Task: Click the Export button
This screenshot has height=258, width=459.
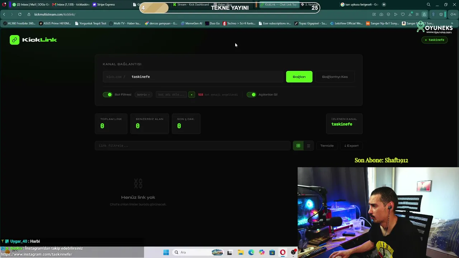Action: click(351, 146)
